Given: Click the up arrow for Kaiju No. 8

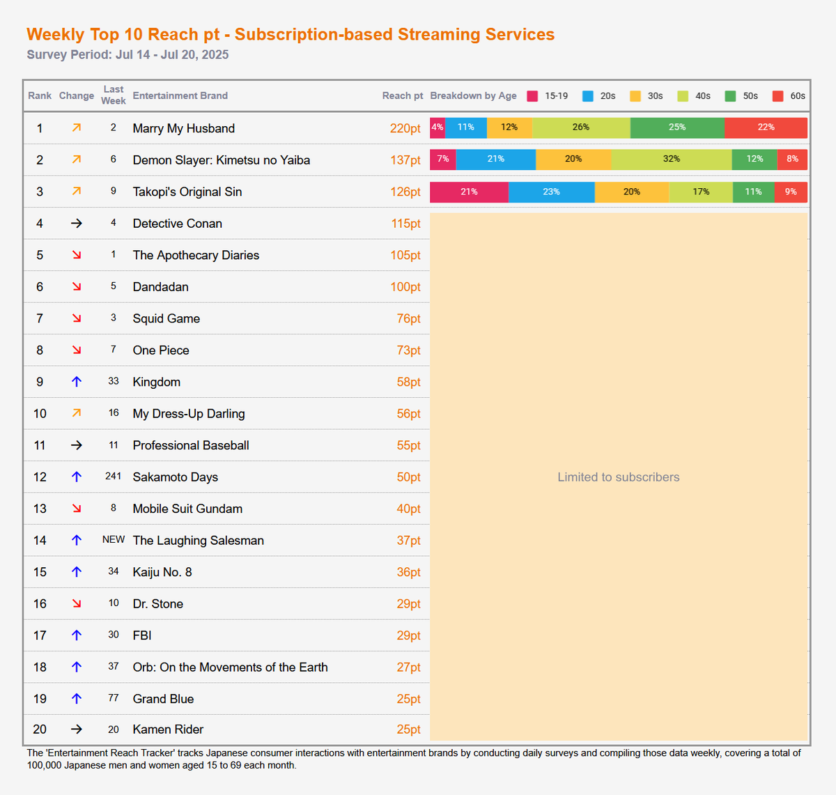Looking at the screenshot, I should click(77, 572).
